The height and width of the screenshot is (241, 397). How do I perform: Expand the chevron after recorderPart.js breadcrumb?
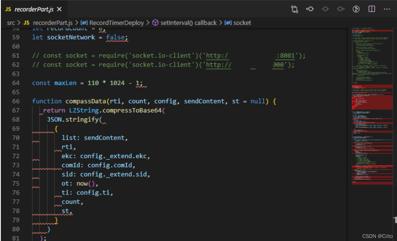(76, 23)
